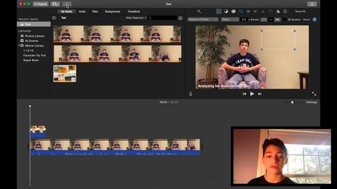Switch to the Audio tab
The width and height of the screenshot is (337, 189).
(x=82, y=12)
